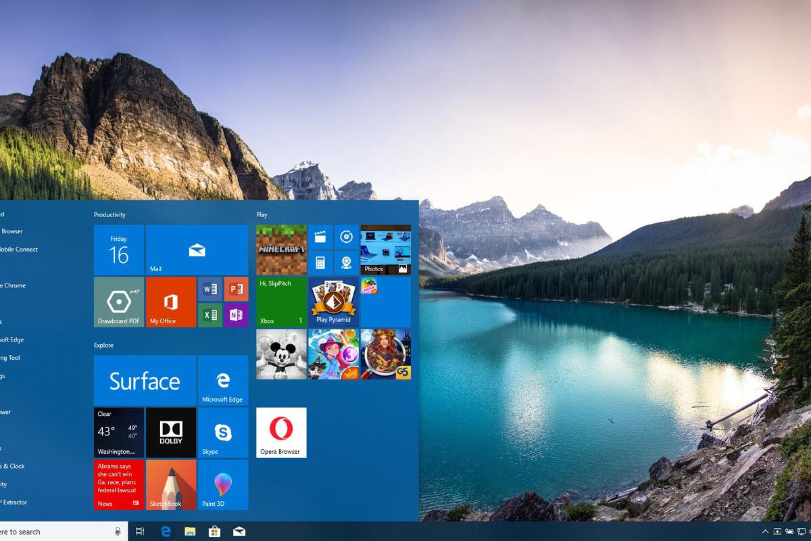Launch OneNote from the small tile
The image size is (811, 541).
[x=236, y=315]
